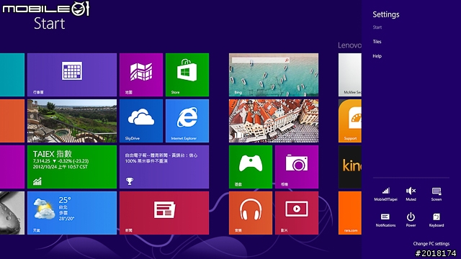The height and width of the screenshot is (259, 461).
Task: Launch the Store tile
Action: coord(187,75)
